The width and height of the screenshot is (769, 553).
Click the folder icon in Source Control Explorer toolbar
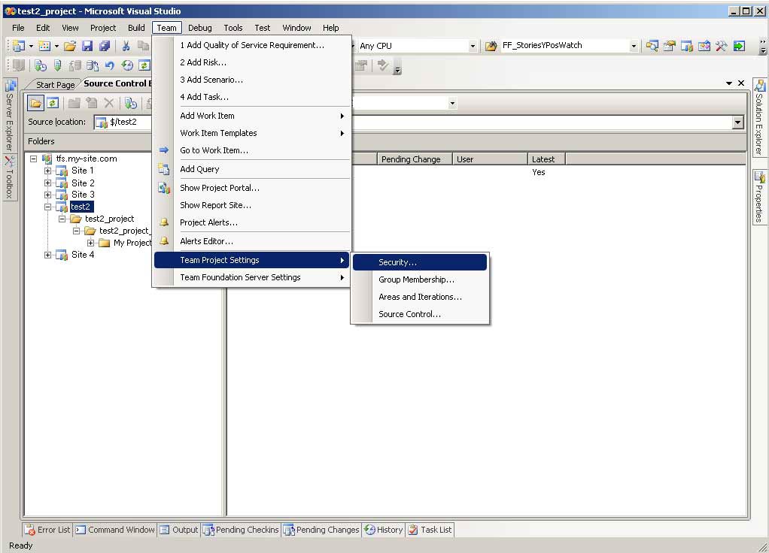tap(35, 104)
